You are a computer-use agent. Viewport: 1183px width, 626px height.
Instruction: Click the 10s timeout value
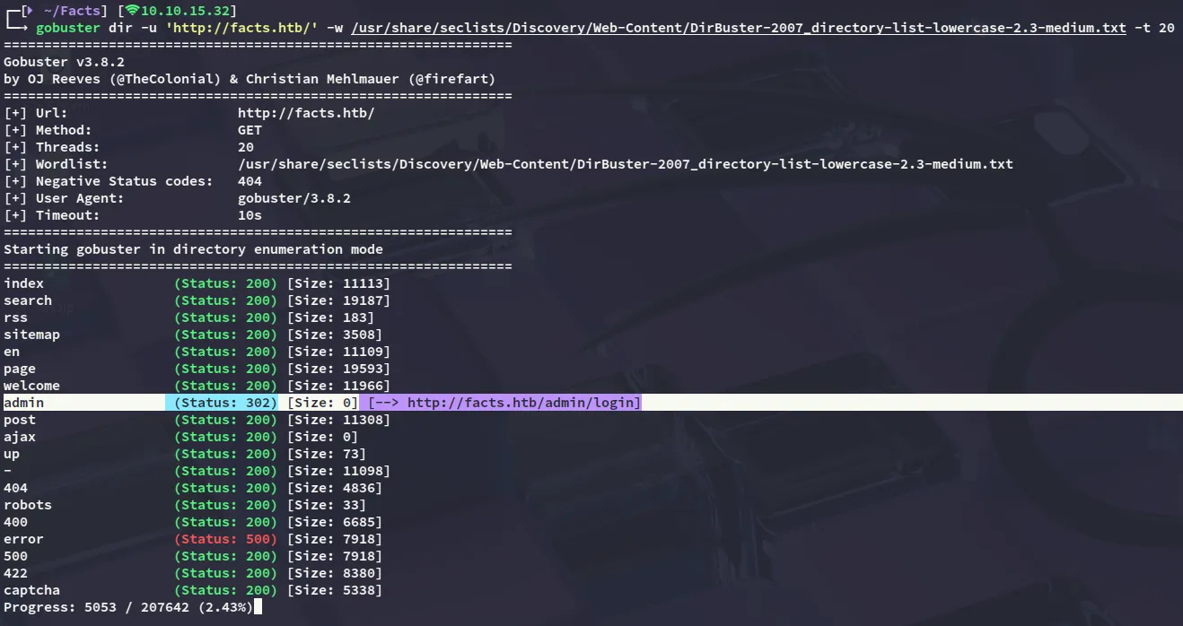pos(250,215)
